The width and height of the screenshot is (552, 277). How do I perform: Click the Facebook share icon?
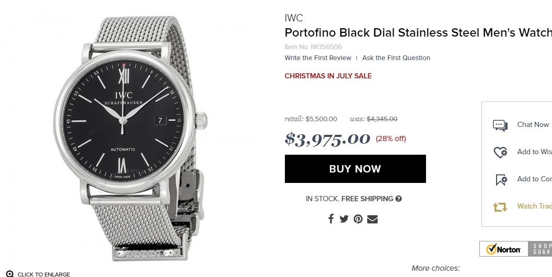(331, 219)
